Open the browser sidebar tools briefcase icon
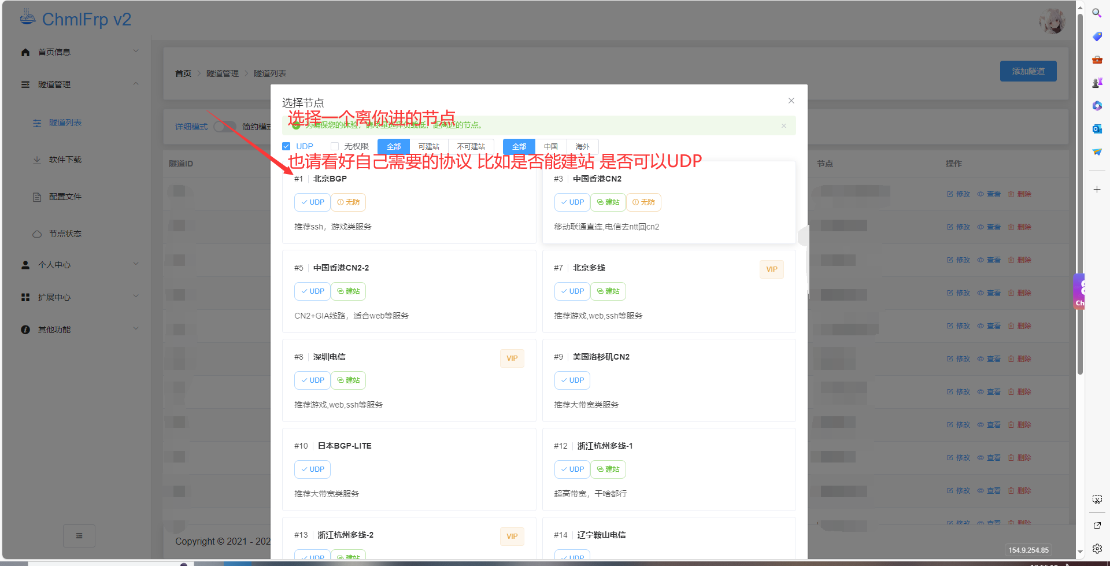Image resolution: width=1110 pixels, height=566 pixels. pos(1097,59)
